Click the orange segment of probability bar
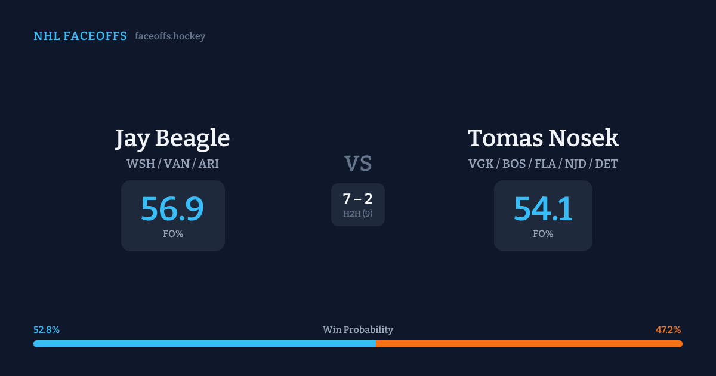The image size is (716, 376). [529, 344]
